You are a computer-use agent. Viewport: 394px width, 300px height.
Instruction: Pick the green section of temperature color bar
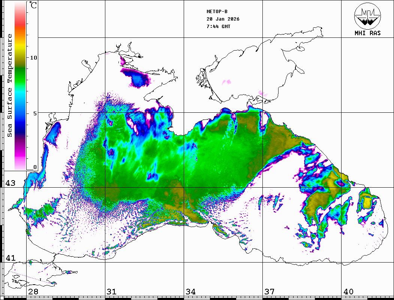(20, 75)
